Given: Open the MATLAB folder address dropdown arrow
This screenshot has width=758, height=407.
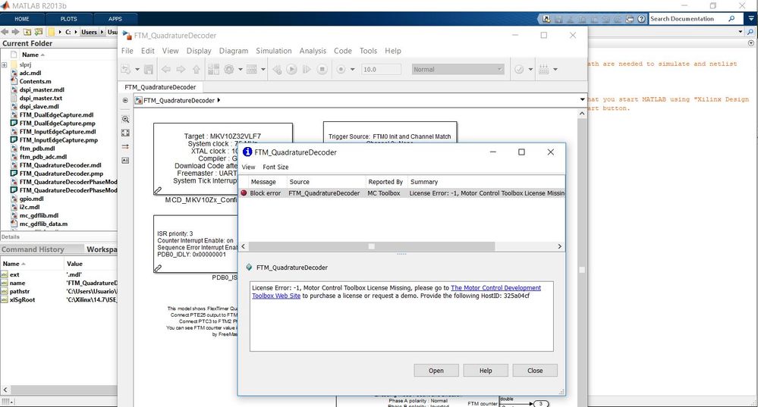Looking at the screenshot, I should point(741,32).
